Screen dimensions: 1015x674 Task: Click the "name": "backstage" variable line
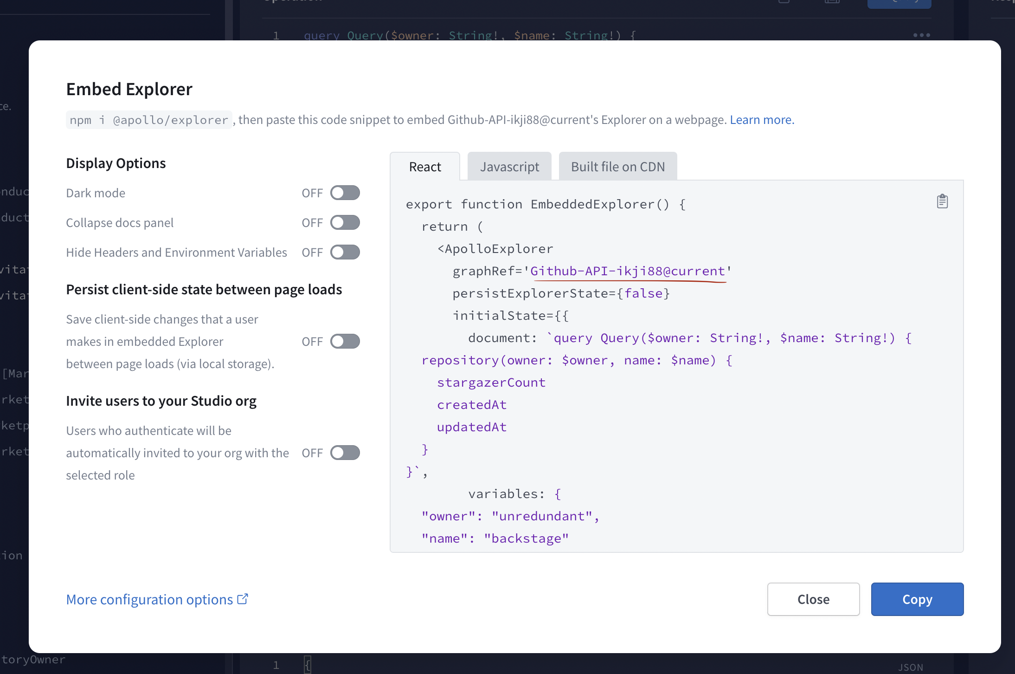495,538
